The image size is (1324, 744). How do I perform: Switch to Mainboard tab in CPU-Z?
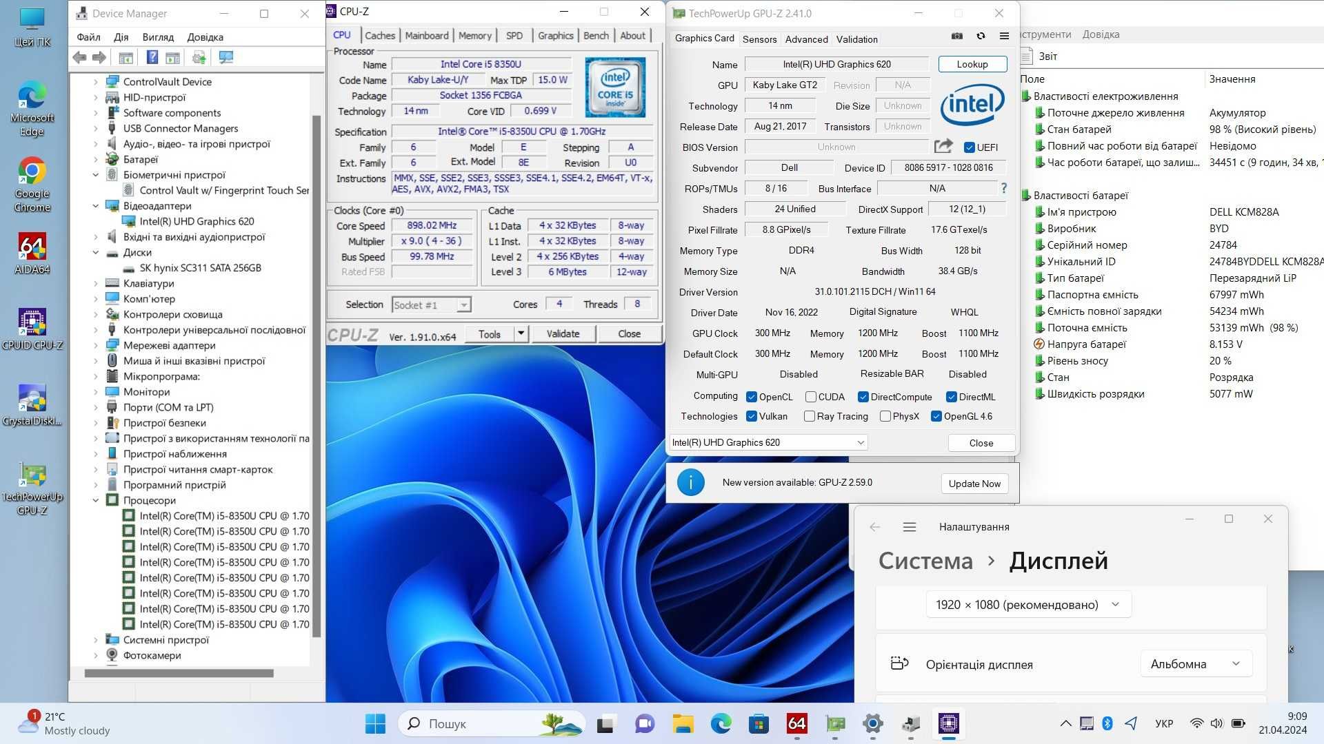[x=427, y=36]
